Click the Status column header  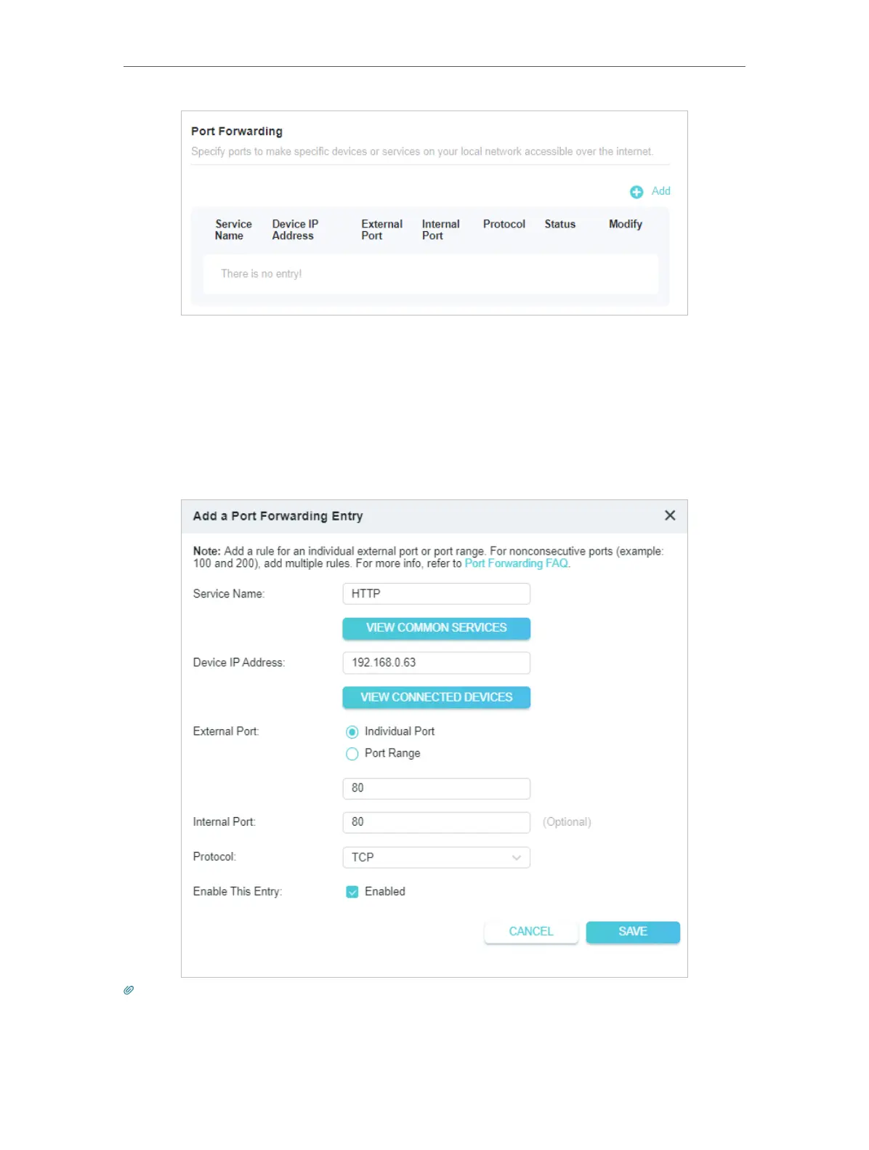click(x=559, y=225)
